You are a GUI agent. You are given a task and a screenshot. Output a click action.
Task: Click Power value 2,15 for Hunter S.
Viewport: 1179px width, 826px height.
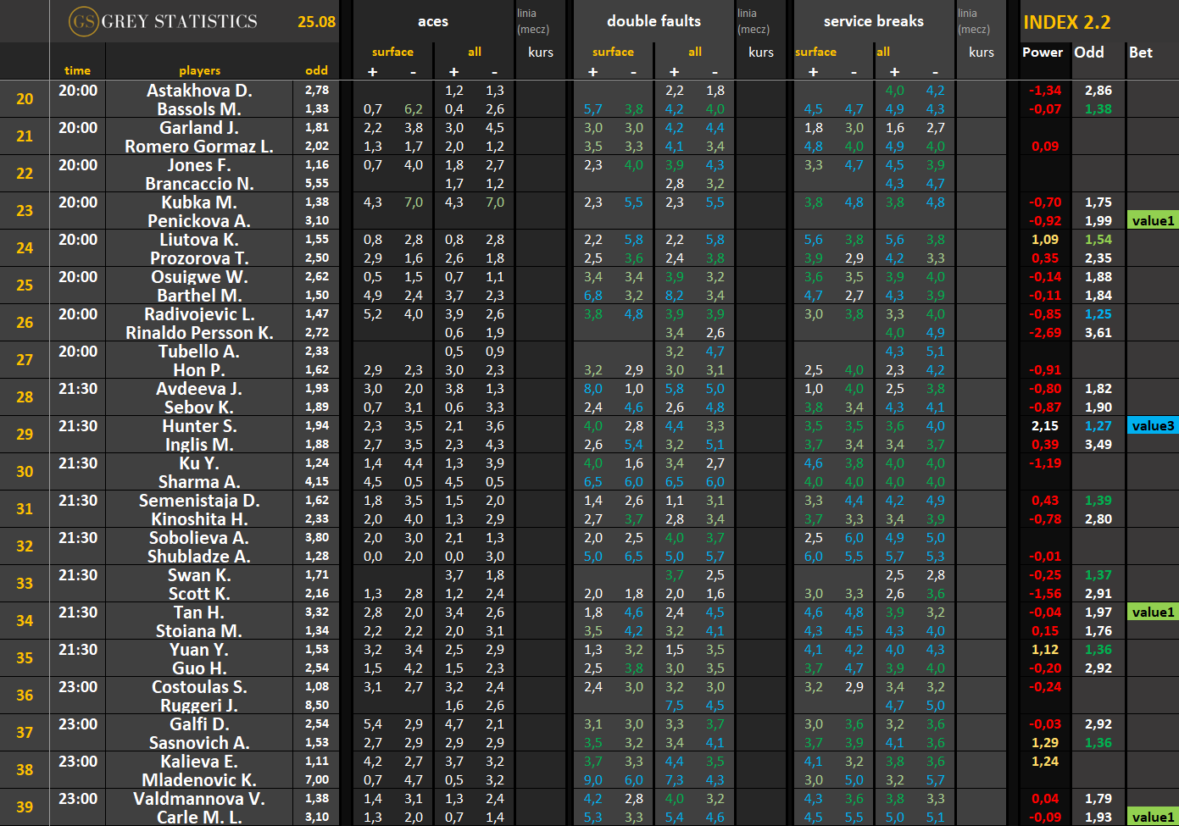tap(1045, 426)
